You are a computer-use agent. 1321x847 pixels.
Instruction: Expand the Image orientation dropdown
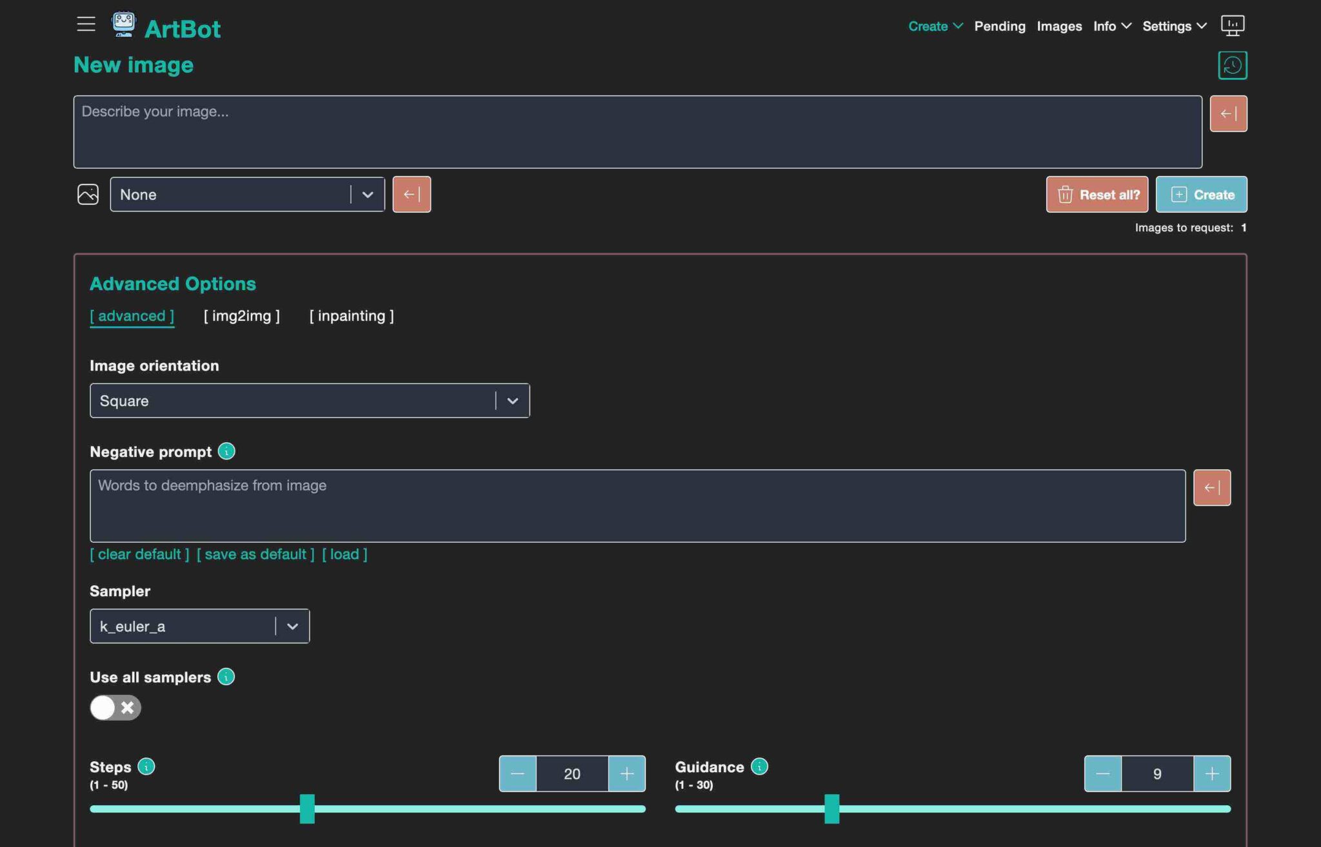[512, 401]
